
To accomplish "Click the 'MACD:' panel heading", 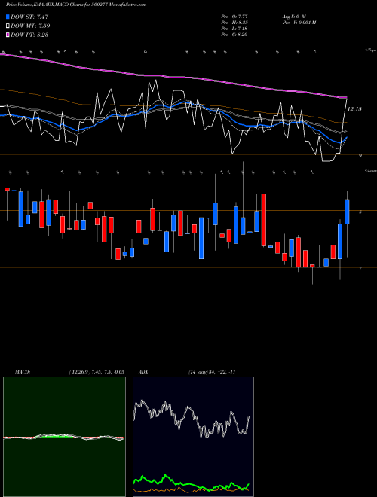I will click(x=22, y=372).
